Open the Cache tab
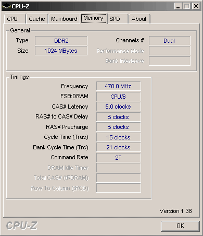The image size is (203, 236). tap(37, 19)
